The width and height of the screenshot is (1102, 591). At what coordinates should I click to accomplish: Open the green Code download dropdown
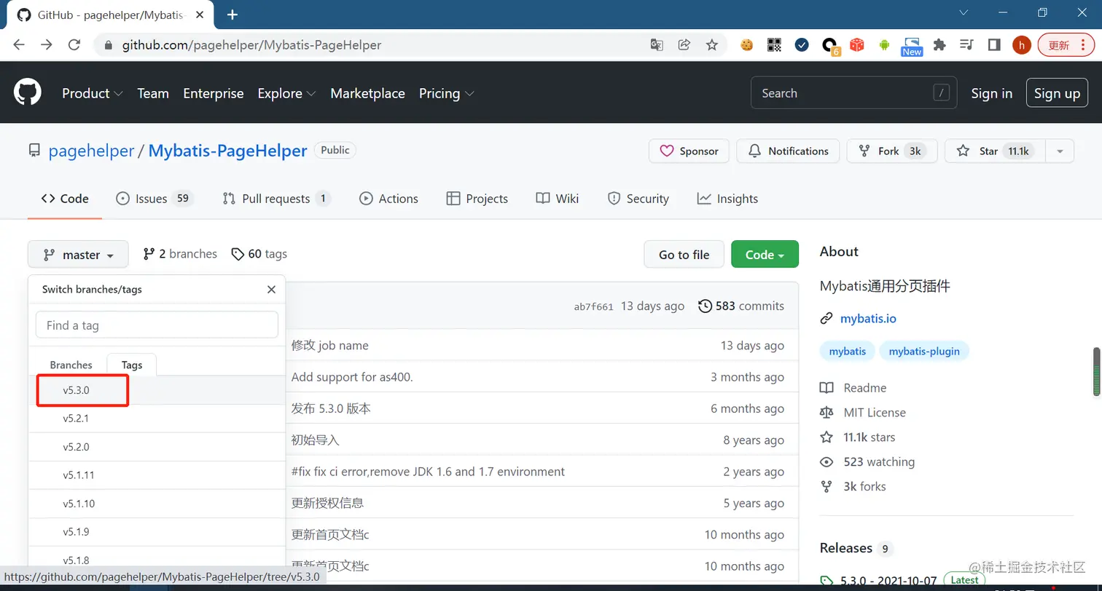click(x=765, y=254)
